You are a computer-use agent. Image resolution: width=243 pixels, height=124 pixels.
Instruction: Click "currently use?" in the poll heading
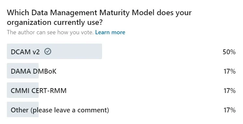(x=78, y=23)
